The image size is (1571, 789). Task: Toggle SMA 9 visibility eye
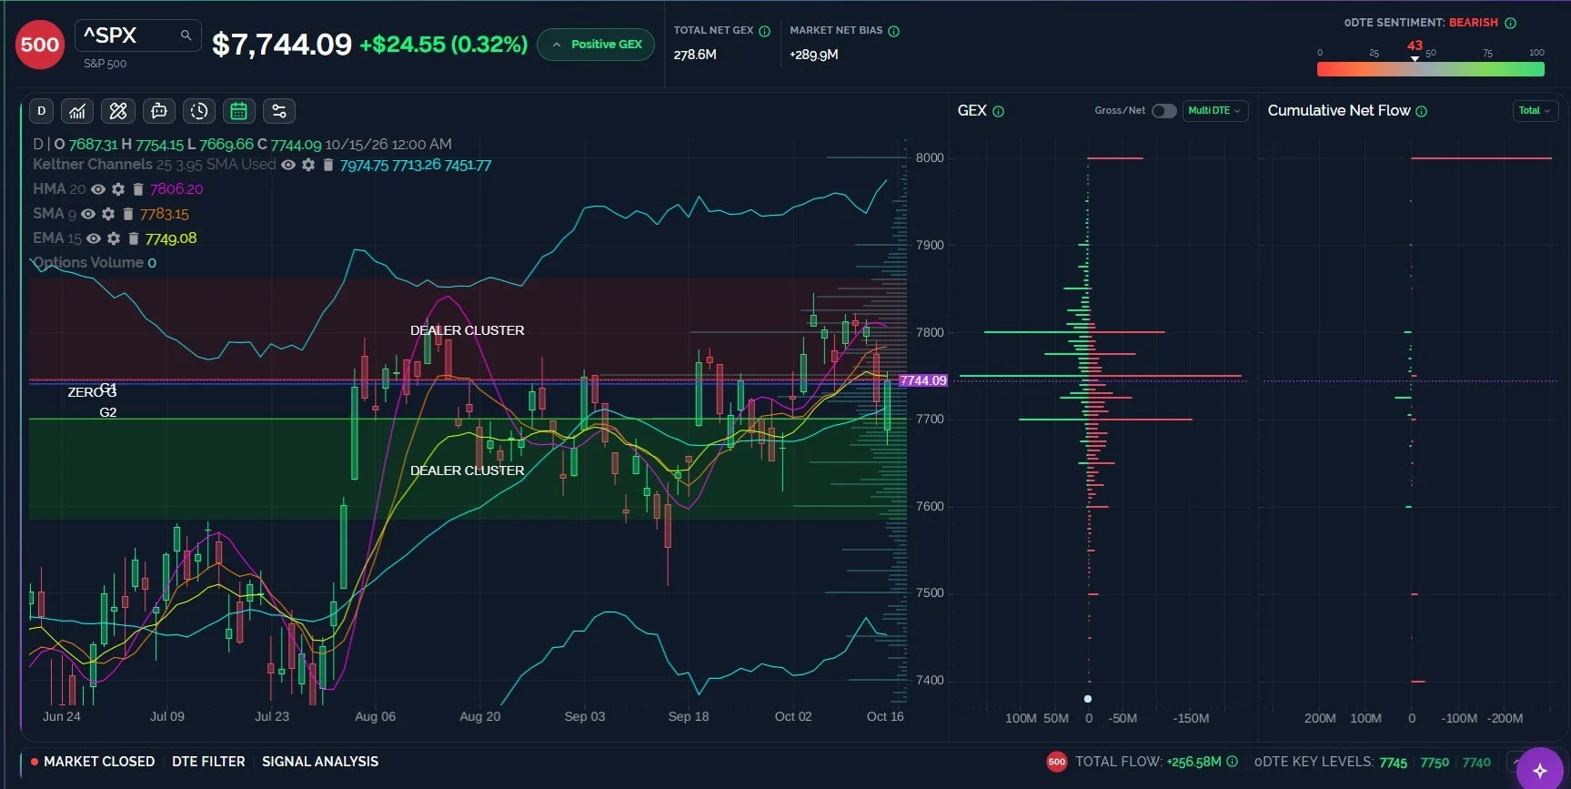88,214
